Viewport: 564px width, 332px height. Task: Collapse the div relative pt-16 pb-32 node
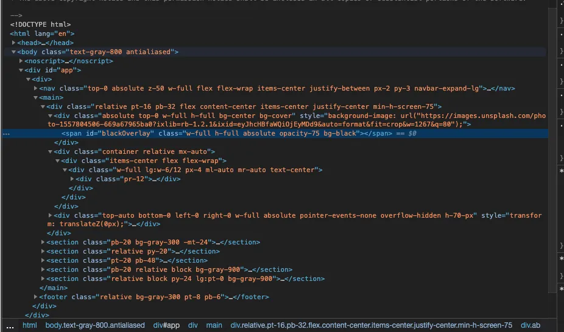coord(43,106)
